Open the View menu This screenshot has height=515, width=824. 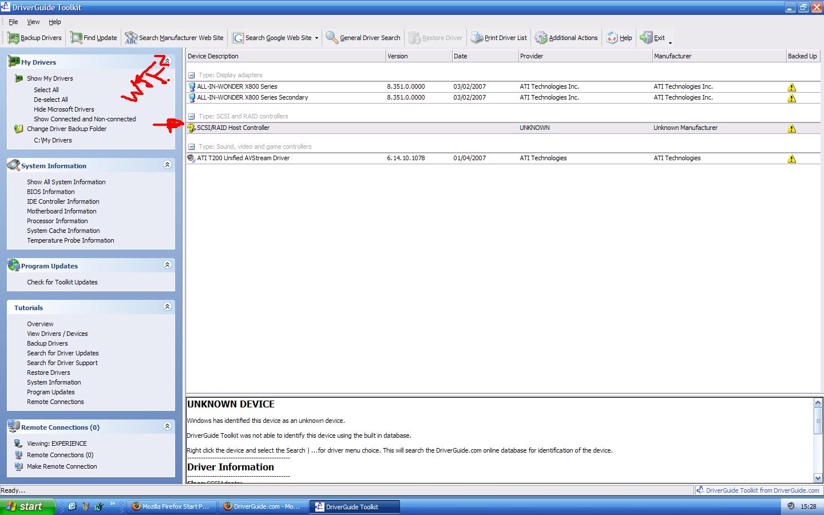[33, 22]
